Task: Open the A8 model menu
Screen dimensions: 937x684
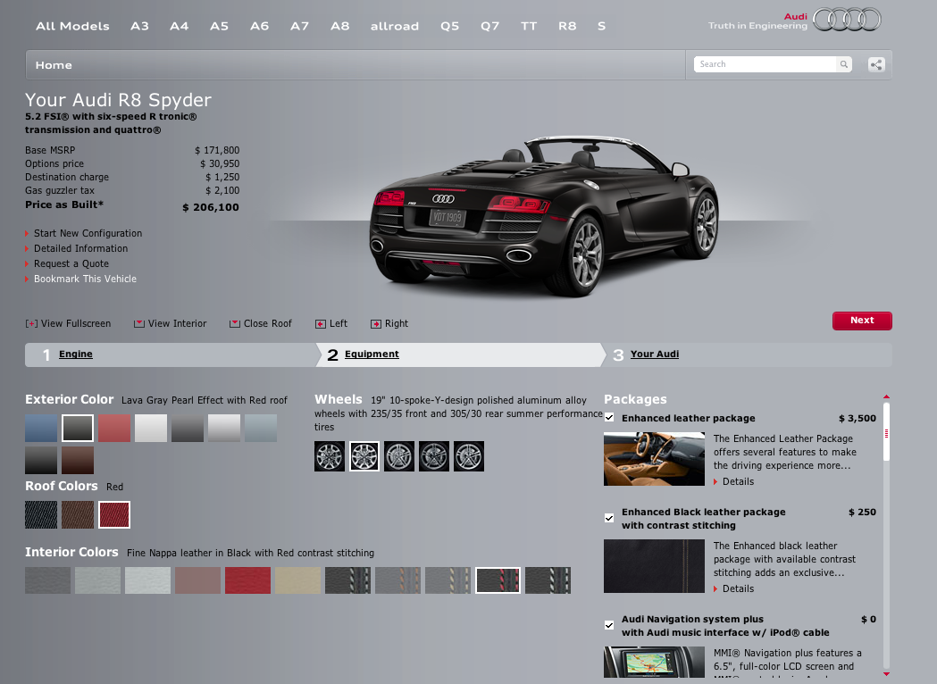Action: pos(340,26)
